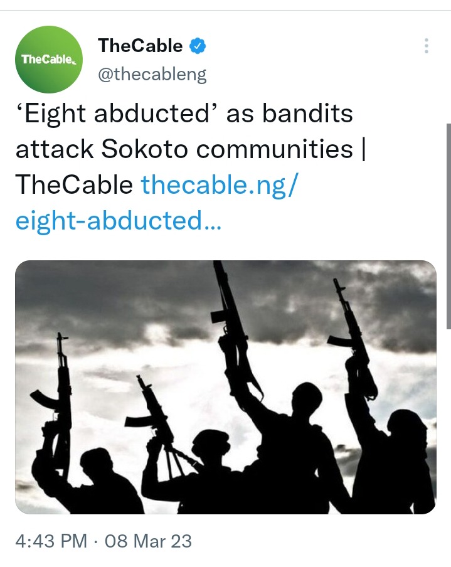451x567 pixels.
Task: Follow the thecable.ng/ article link
Action: [x=220, y=185]
